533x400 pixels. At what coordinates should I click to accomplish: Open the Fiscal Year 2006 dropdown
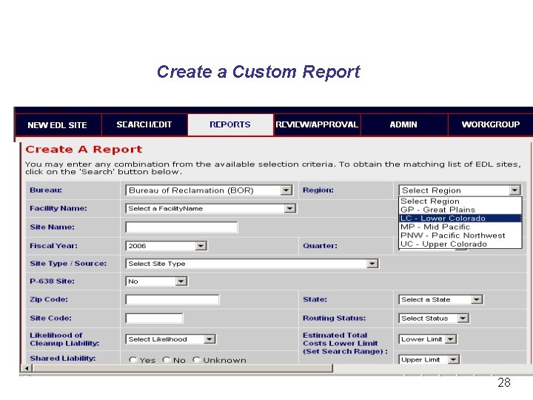pyautogui.click(x=166, y=246)
